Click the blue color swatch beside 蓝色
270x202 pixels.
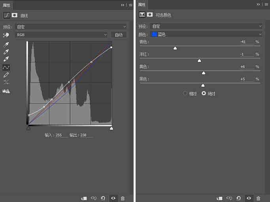(x=155, y=34)
